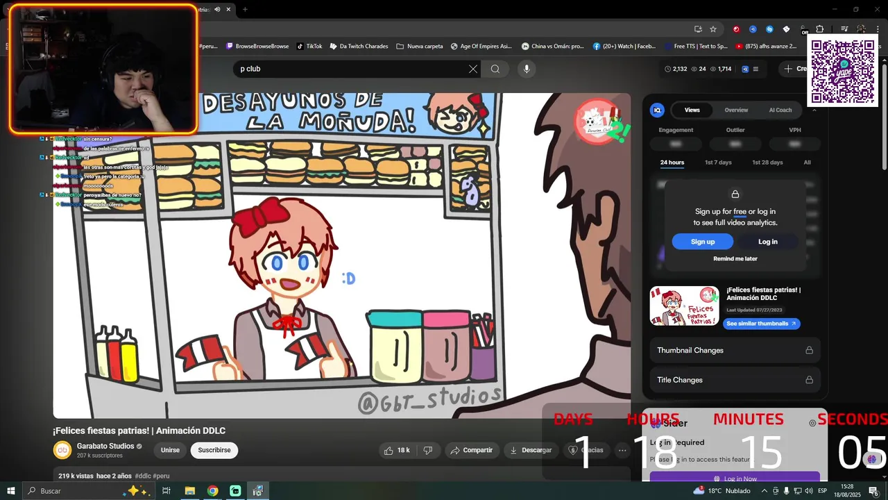Click the #peru hashtag in the description
Screen dimensions: 888x500
(x=161, y=476)
